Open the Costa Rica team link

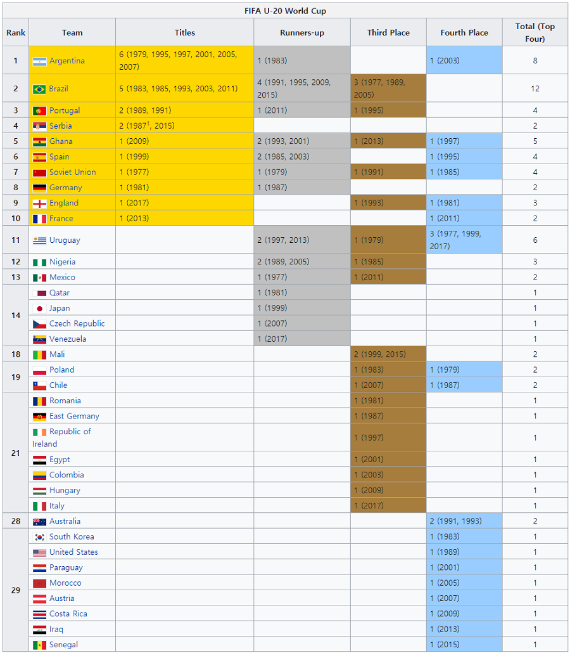point(68,614)
